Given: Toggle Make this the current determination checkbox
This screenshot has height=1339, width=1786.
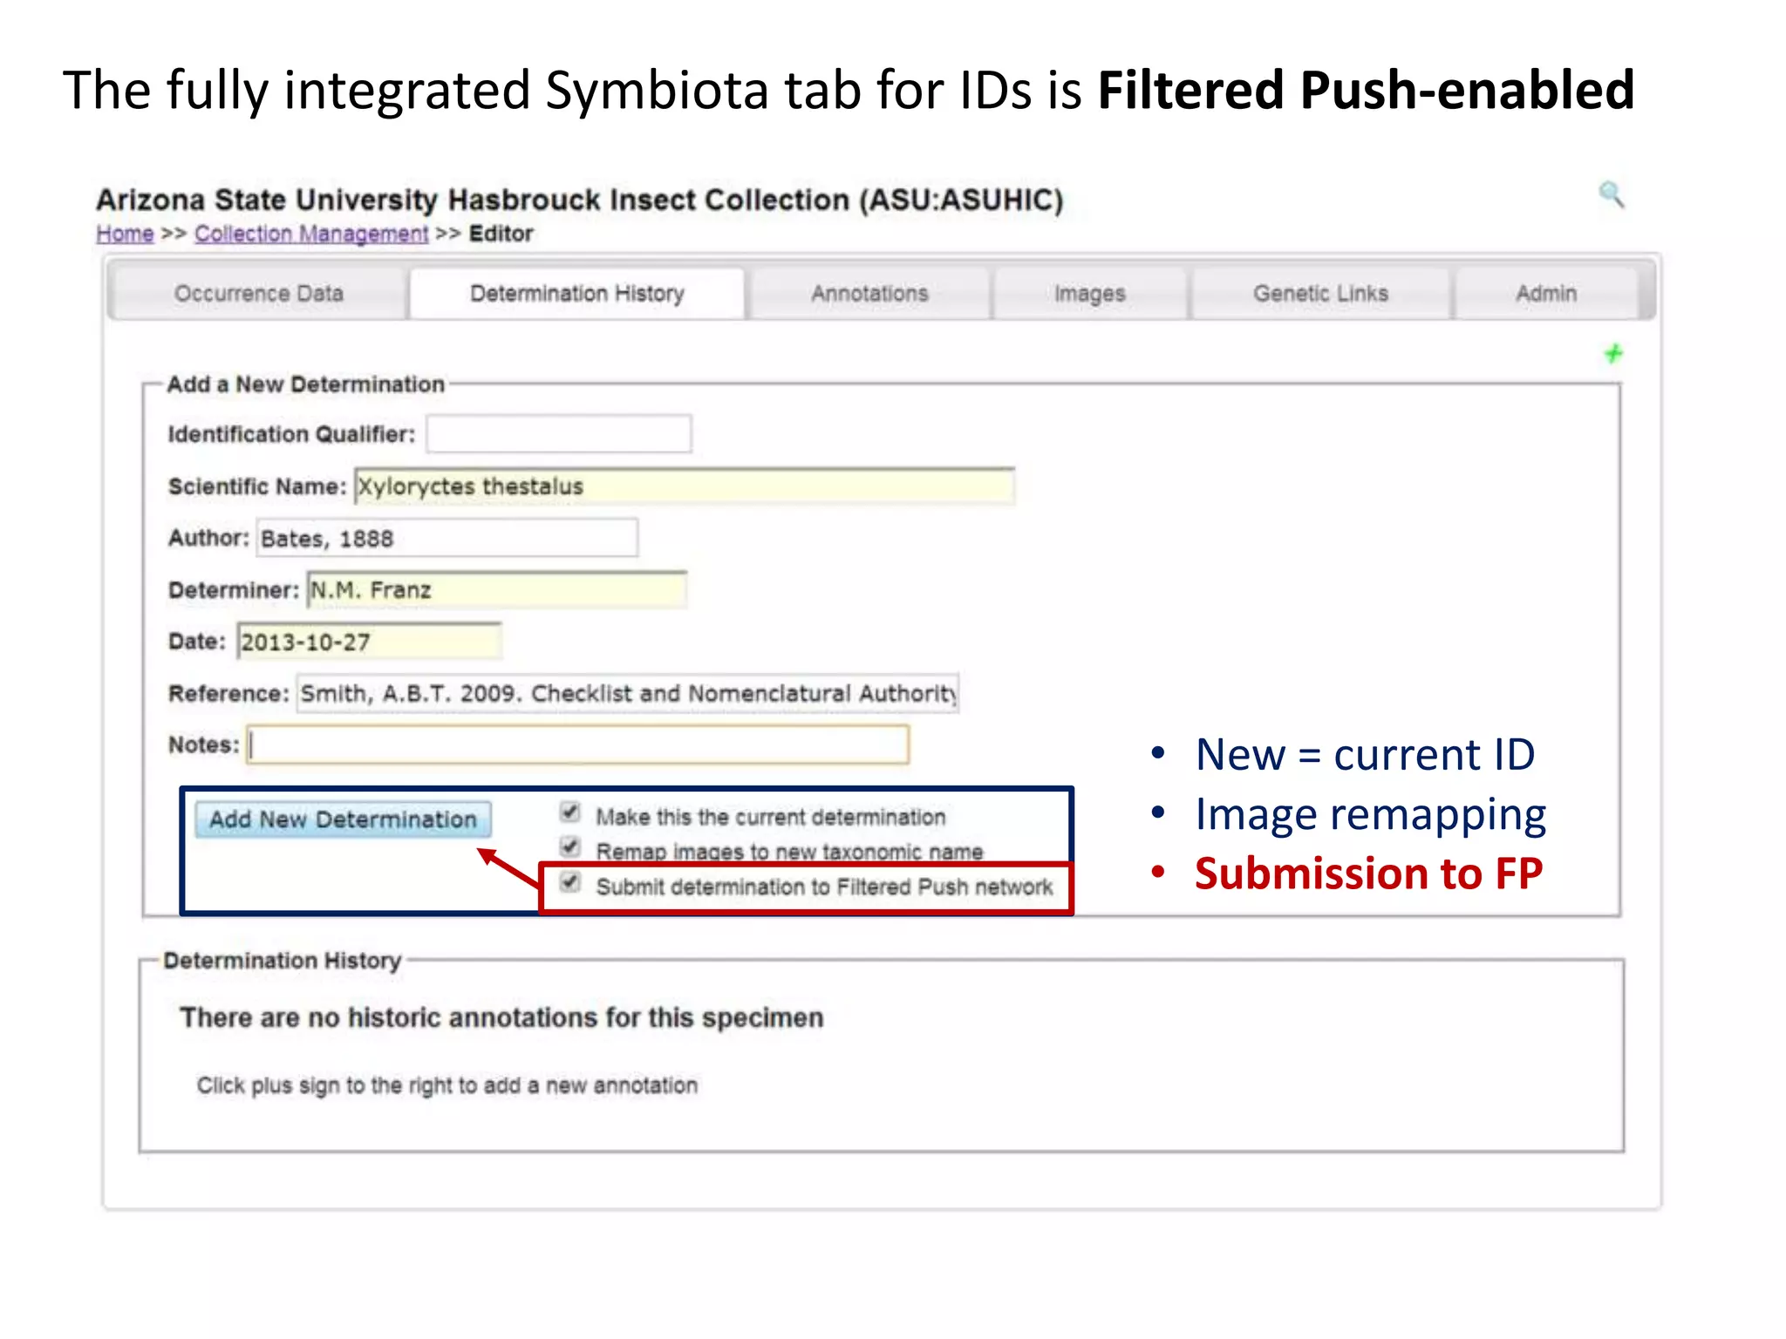Looking at the screenshot, I should (570, 813).
